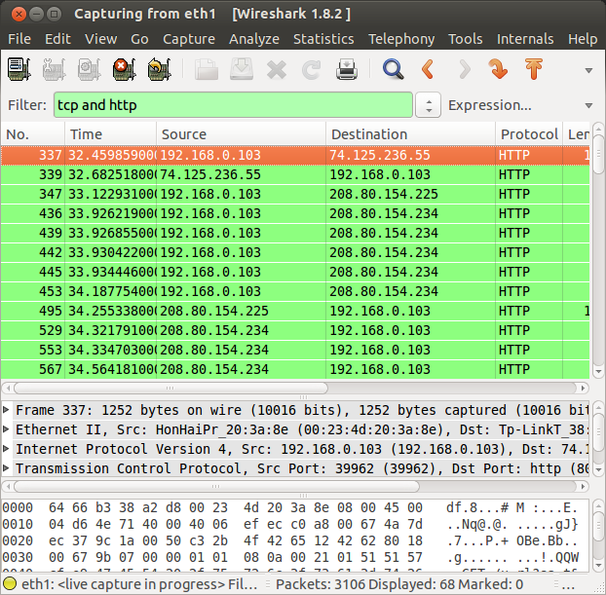Open the Telephony menu
This screenshot has height=595, width=606.
pos(401,39)
